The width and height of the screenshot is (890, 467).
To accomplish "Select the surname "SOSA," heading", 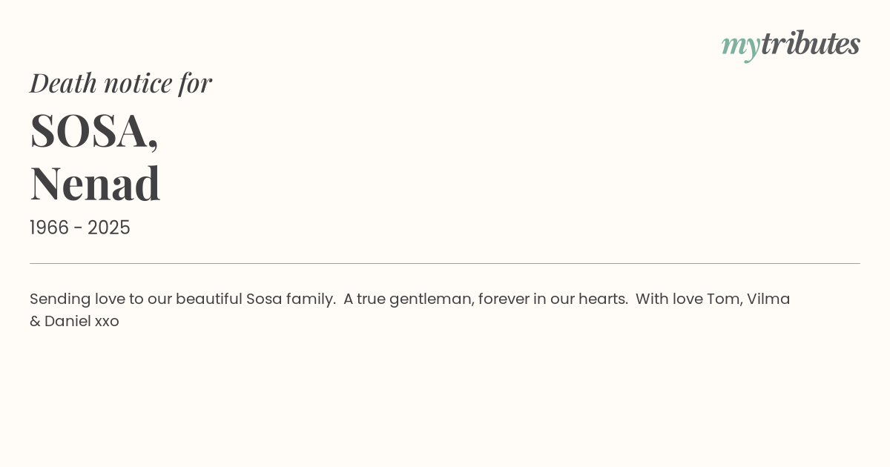I will (94, 130).
